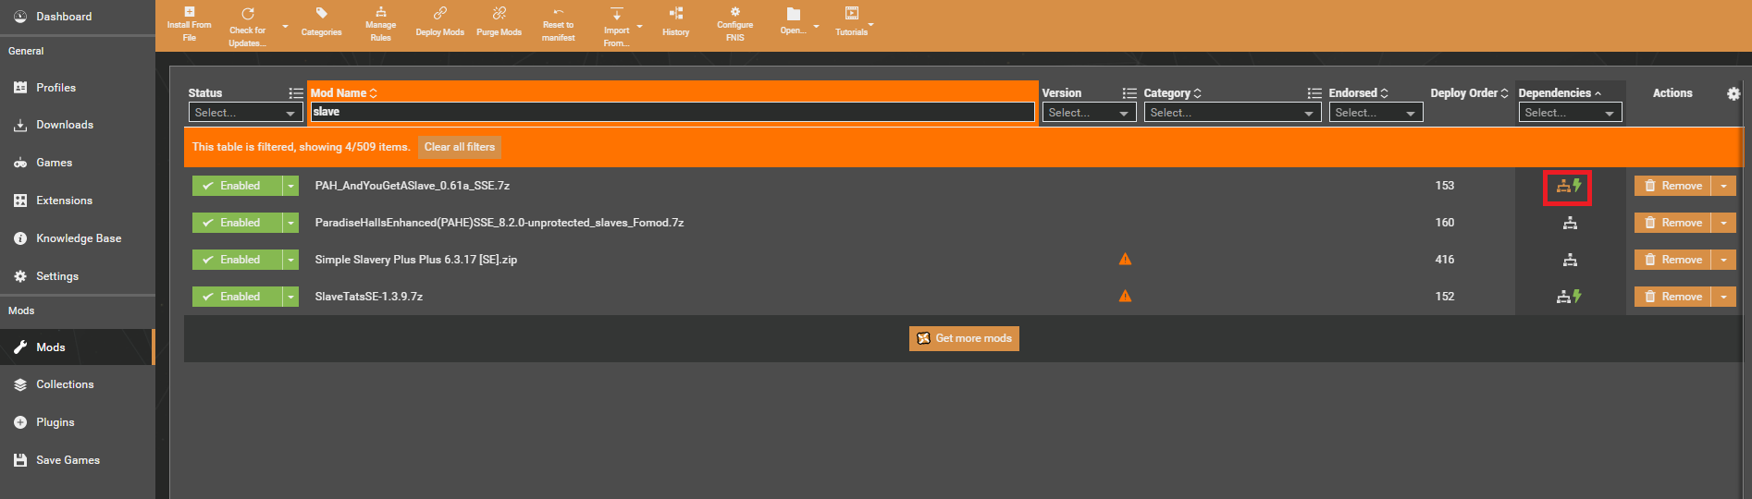Remove PAH_AndYouGetASlave mod
Viewport: 1752px width, 499px height.
coord(1672,186)
